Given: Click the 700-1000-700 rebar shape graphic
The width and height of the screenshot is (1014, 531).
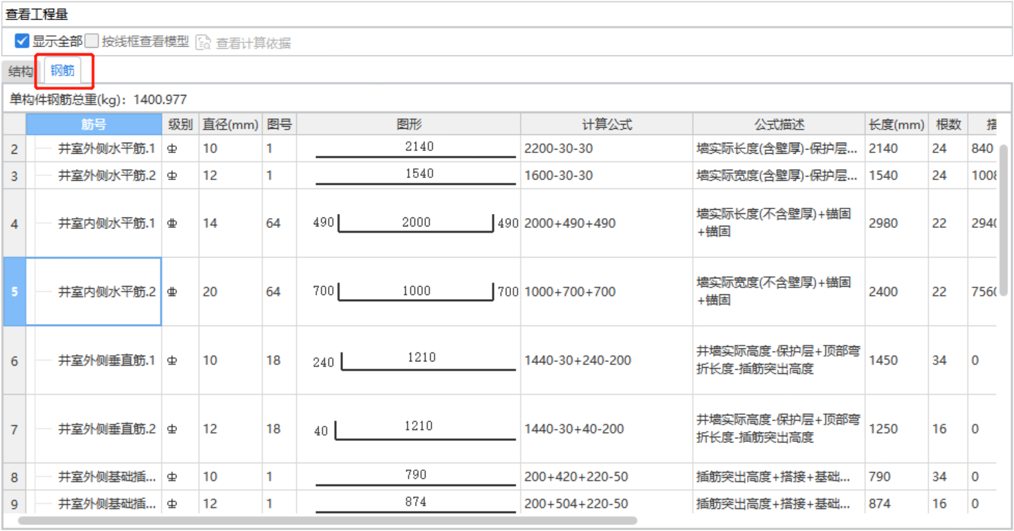Looking at the screenshot, I should (415, 291).
